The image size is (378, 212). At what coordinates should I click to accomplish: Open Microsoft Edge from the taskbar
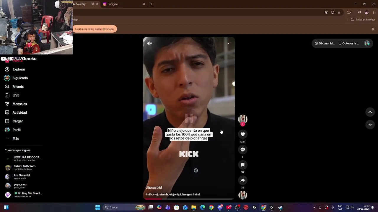203,207
